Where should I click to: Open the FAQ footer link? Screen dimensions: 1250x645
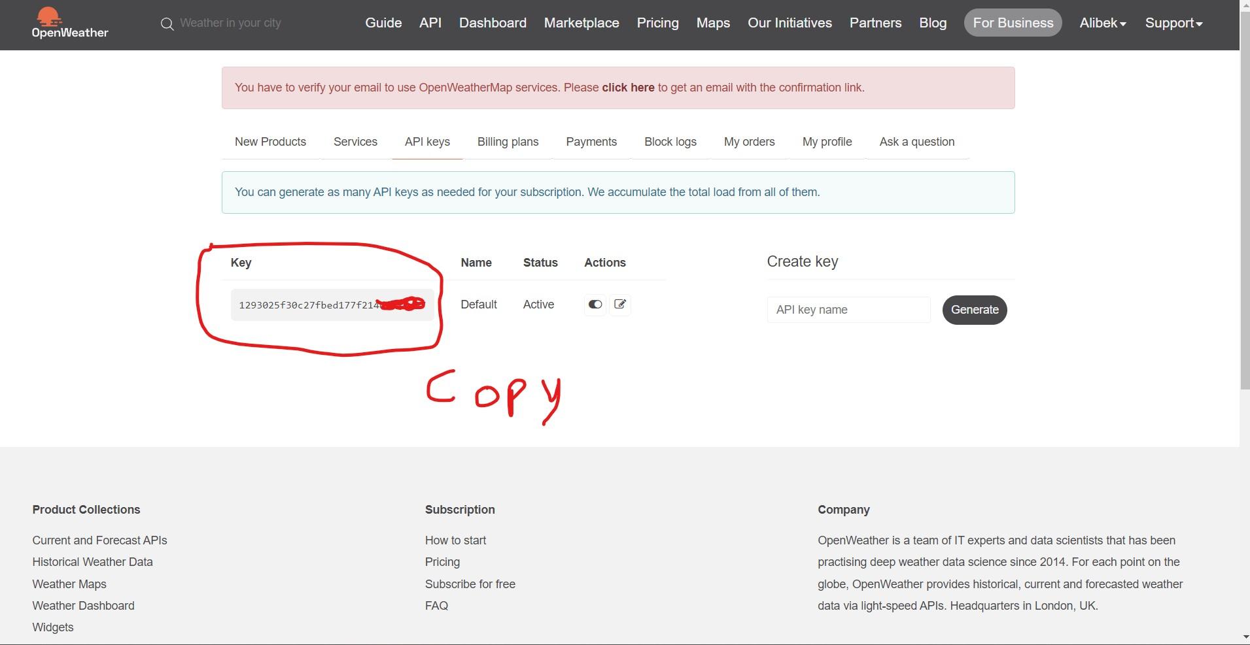(436, 606)
